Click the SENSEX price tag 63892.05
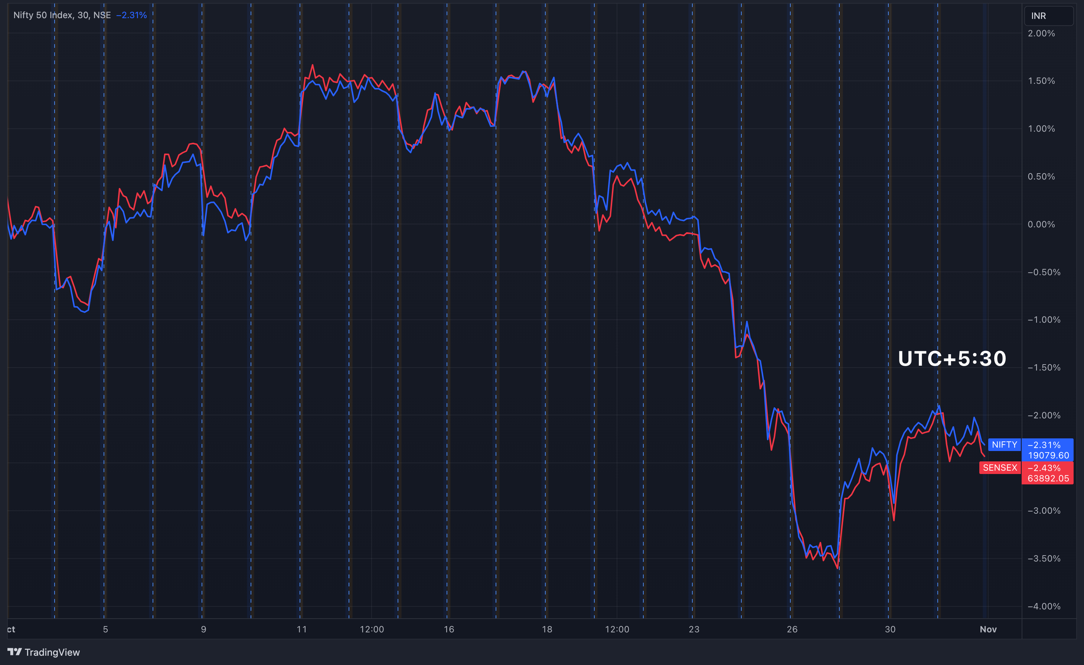Image resolution: width=1084 pixels, height=665 pixels. [x=1048, y=478]
